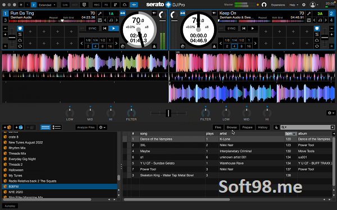Open the Browse panel tab
The image size is (337, 210).
tap(231, 127)
